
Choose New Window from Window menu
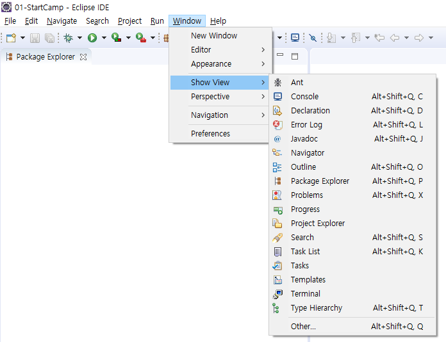(x=219, y=35)
